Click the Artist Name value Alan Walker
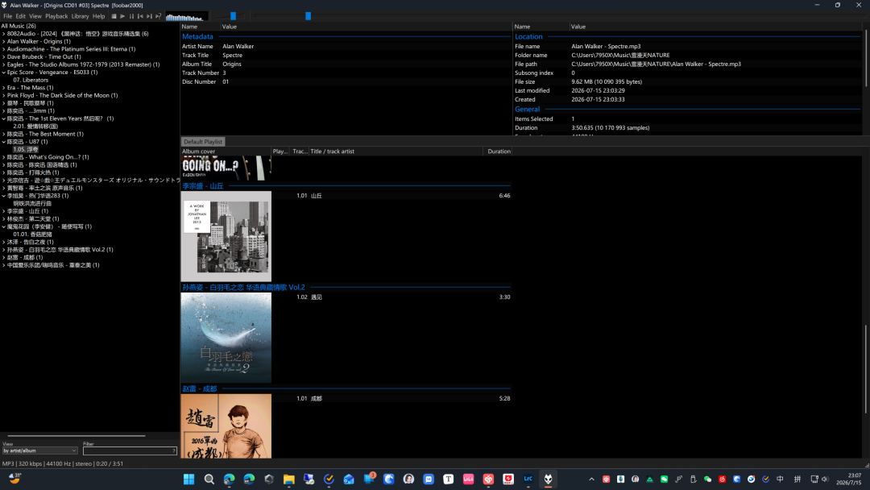 (238, 47)
